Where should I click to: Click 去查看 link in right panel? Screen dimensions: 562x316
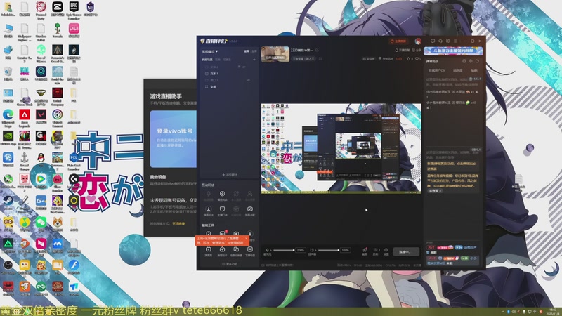pos(435,191)
